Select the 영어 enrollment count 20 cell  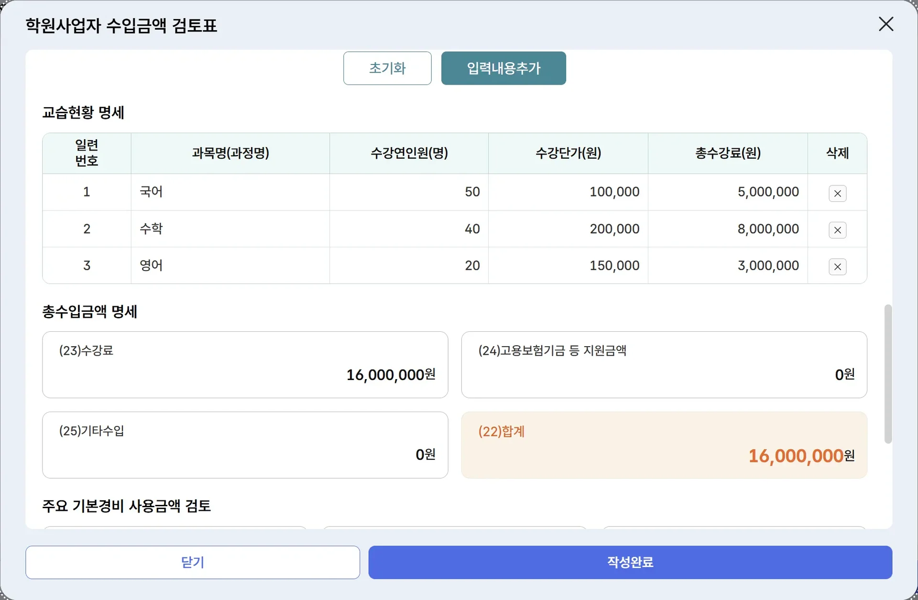point(409,265)
